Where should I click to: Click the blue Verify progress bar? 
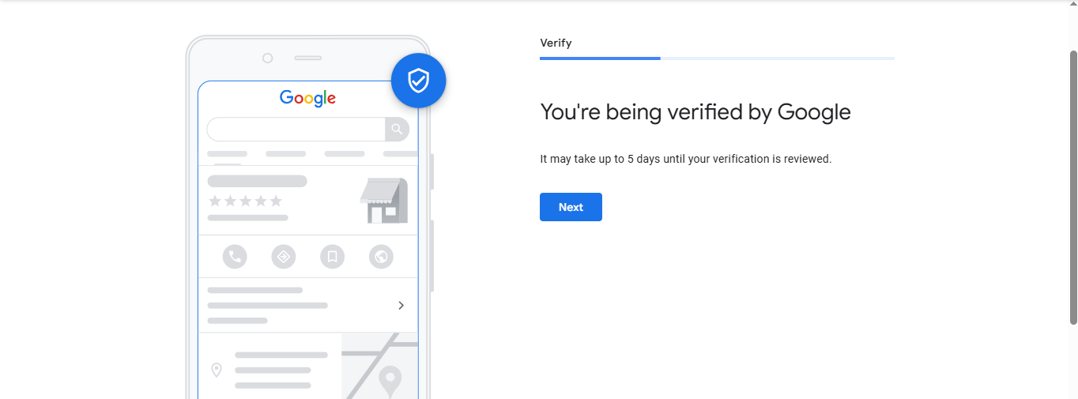tap(600, 58)
